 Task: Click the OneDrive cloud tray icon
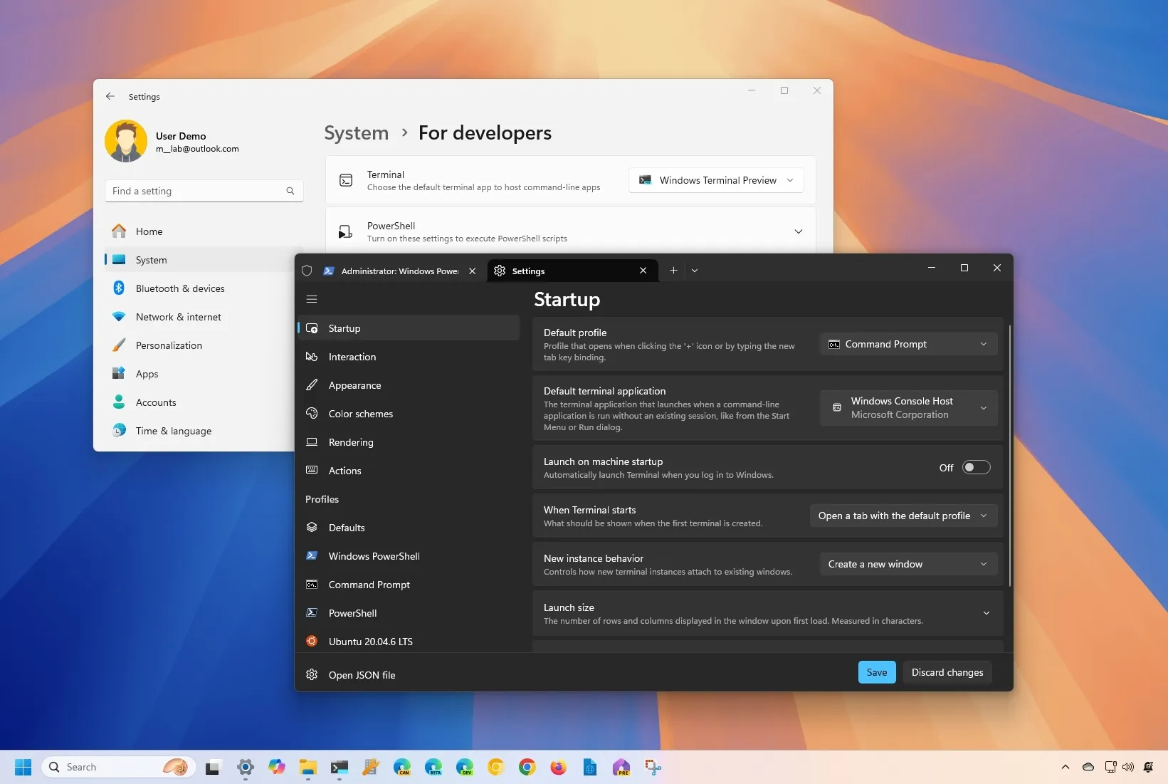pos(1088,767)
